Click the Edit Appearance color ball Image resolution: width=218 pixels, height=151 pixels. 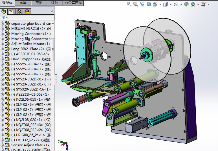coord(186,4)
